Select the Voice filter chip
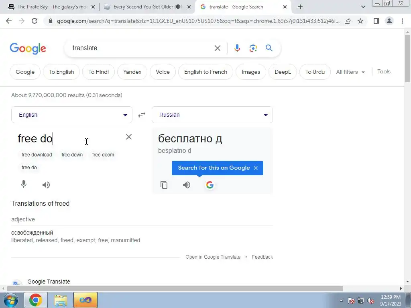The width and height of the screenshot is (411, 308). coord(163,72)
